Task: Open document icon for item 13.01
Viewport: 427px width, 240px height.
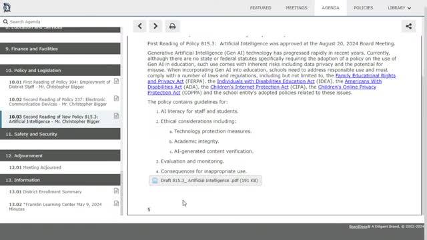Action: point(116,191)
